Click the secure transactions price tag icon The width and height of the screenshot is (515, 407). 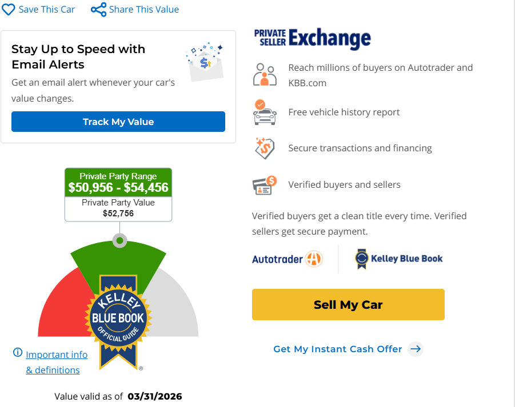click(265, 148)
